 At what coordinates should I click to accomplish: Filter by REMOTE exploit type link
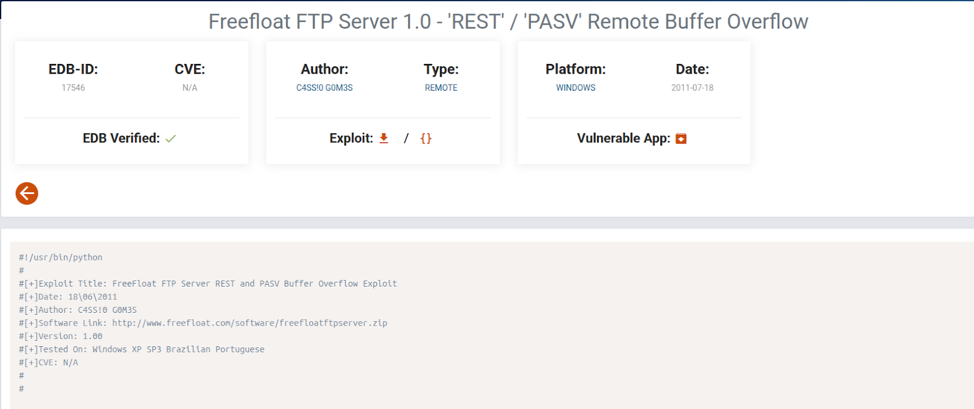[441, 88]
